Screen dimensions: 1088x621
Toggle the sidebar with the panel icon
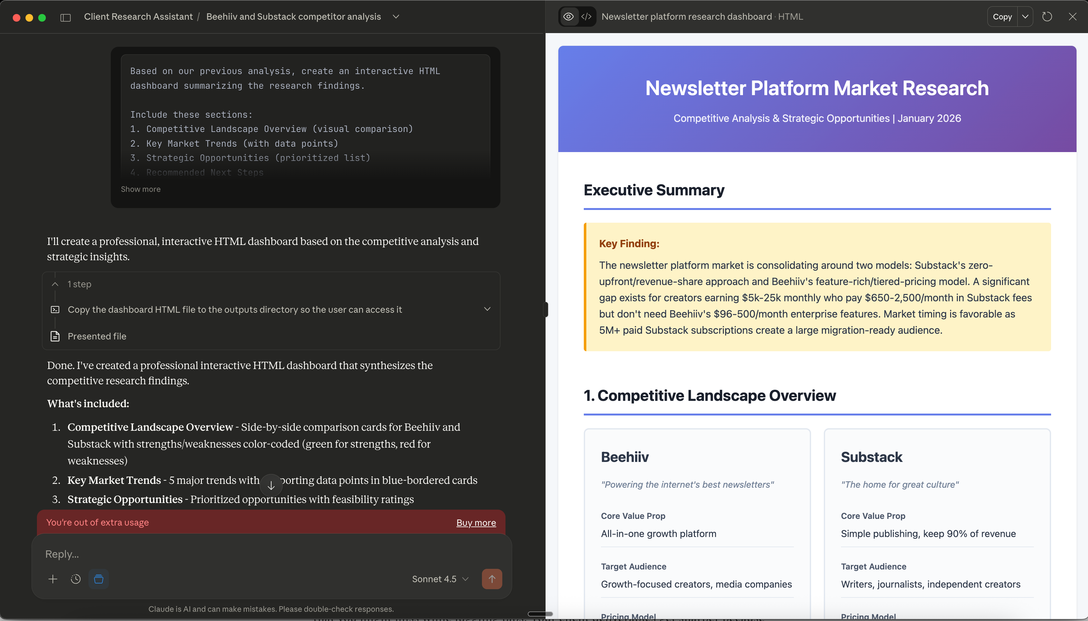click(66, 17)
